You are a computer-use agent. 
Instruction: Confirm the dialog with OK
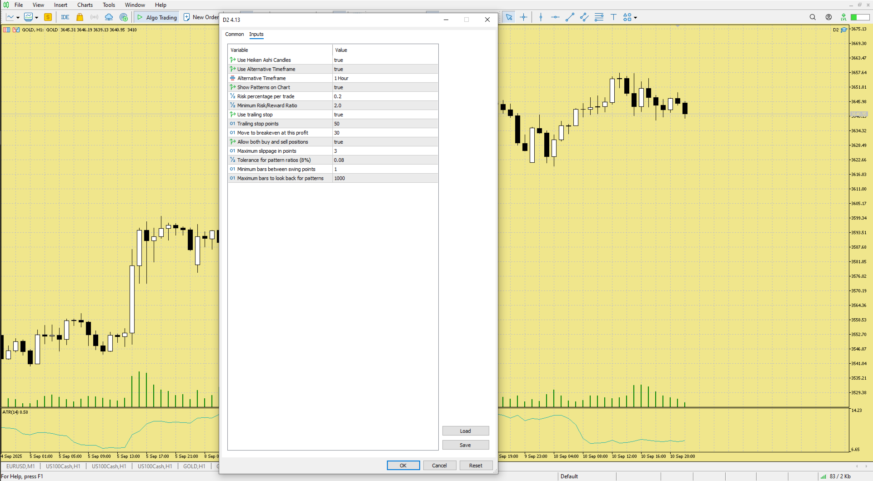pyautogui.click(x=403, y=466)
